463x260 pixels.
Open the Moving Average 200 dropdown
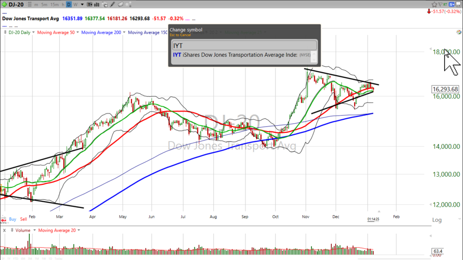click(124, 33)
